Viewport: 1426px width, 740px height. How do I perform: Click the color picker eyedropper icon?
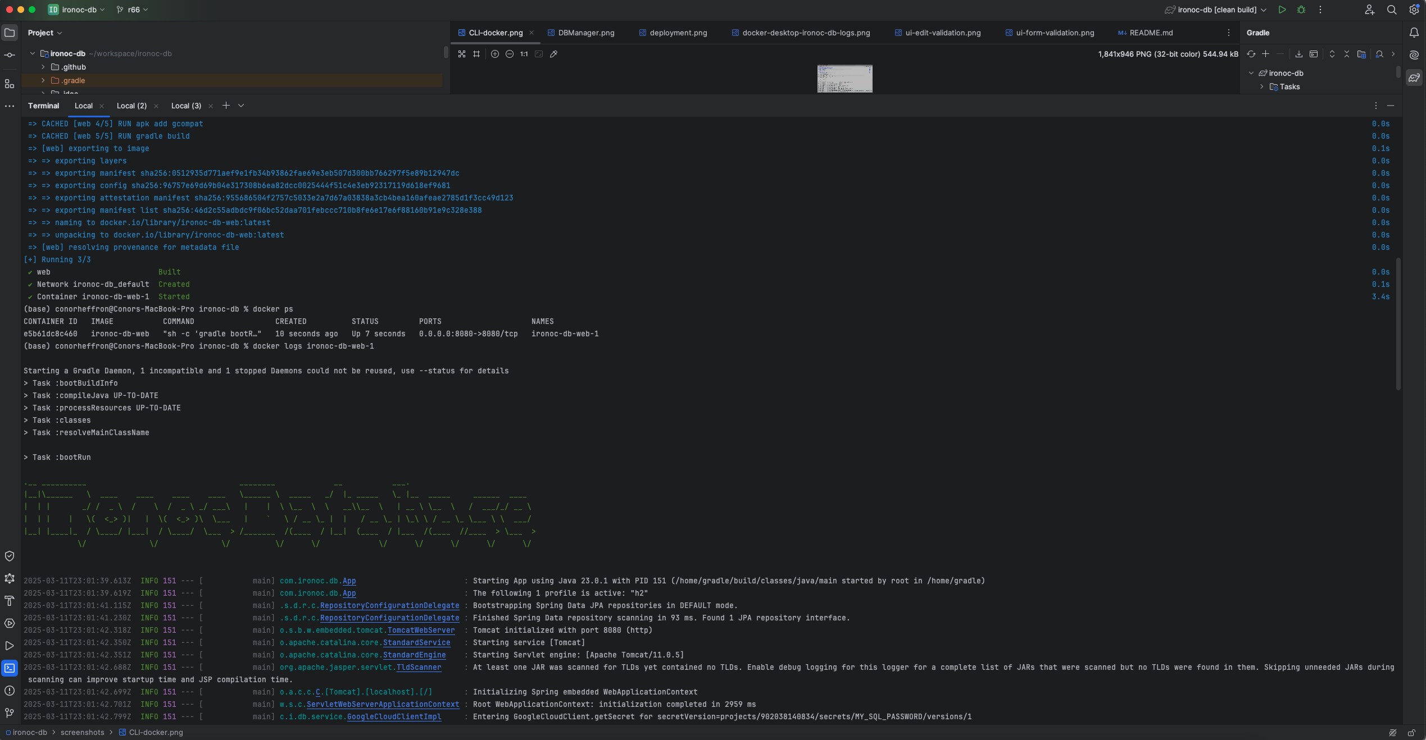pyautogui.click(x=554, y=54)
